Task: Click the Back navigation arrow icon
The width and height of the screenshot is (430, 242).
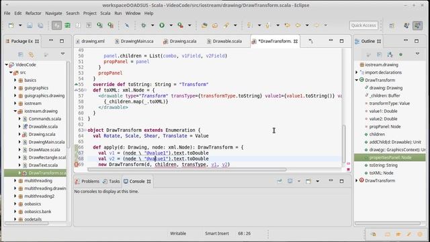Action: pos(298,26)
